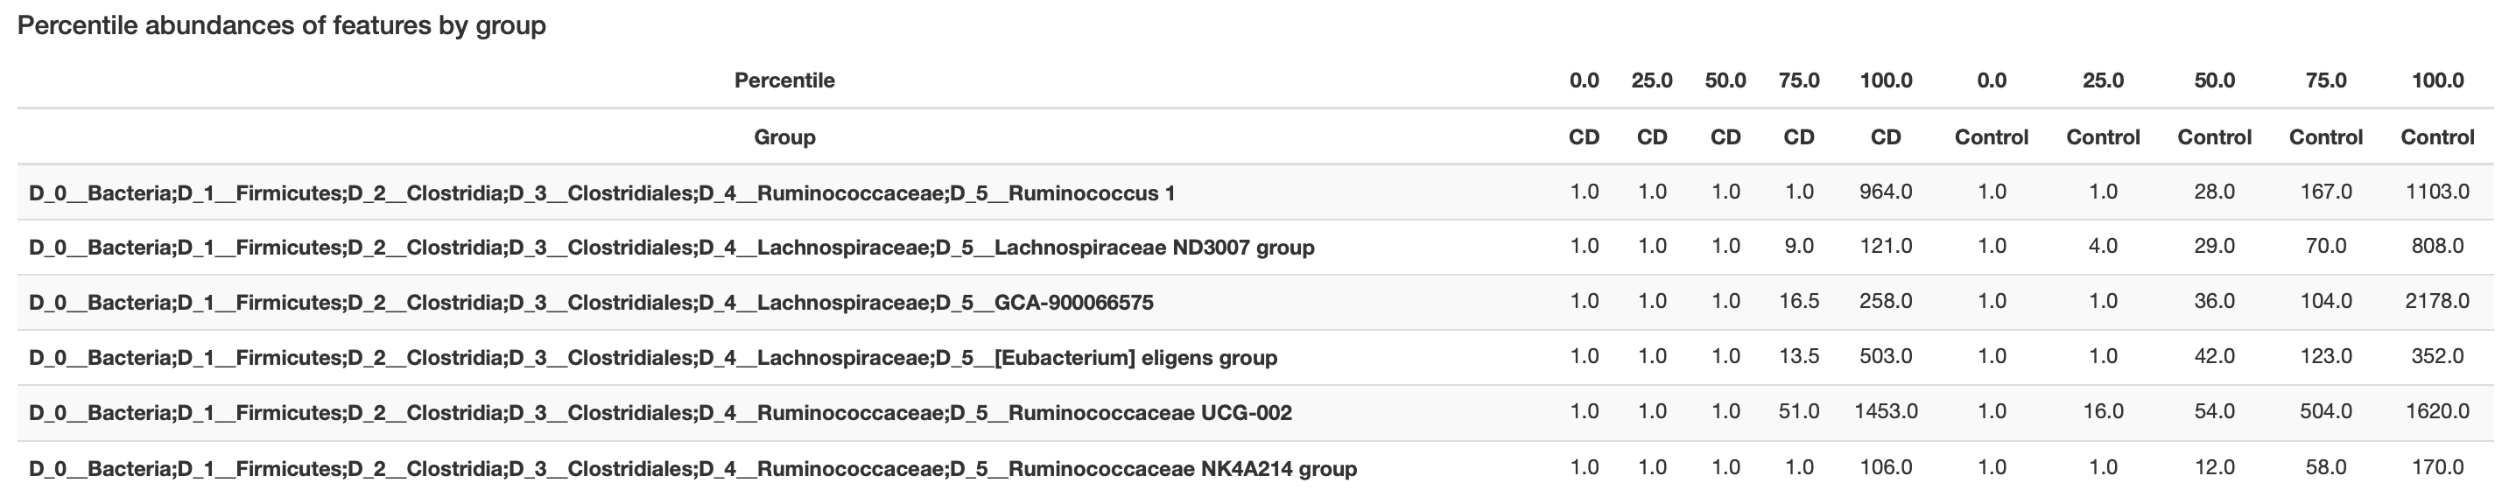Select the Ruminococcaceae NK4A214 group row label
This screenshot has height=504, width=2516.
tap(692, 469)
